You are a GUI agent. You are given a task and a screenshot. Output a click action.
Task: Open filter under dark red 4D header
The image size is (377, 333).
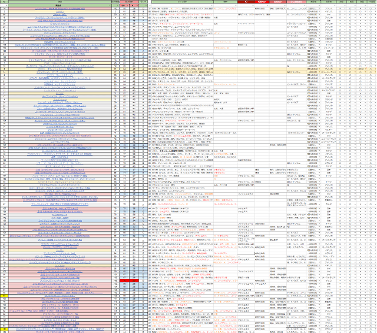[253, 5]
